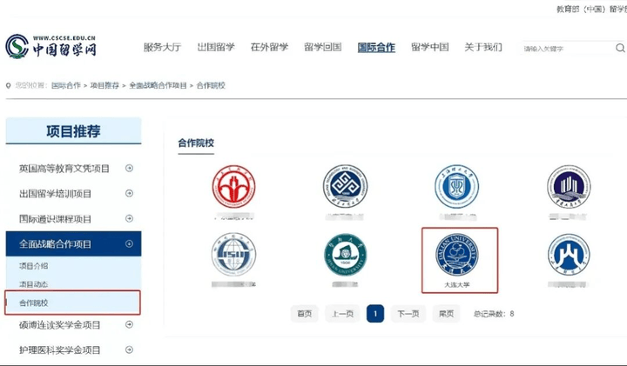
Task: Expand 护理医科奖学金项目 arrow
Action: pos(129,349)
